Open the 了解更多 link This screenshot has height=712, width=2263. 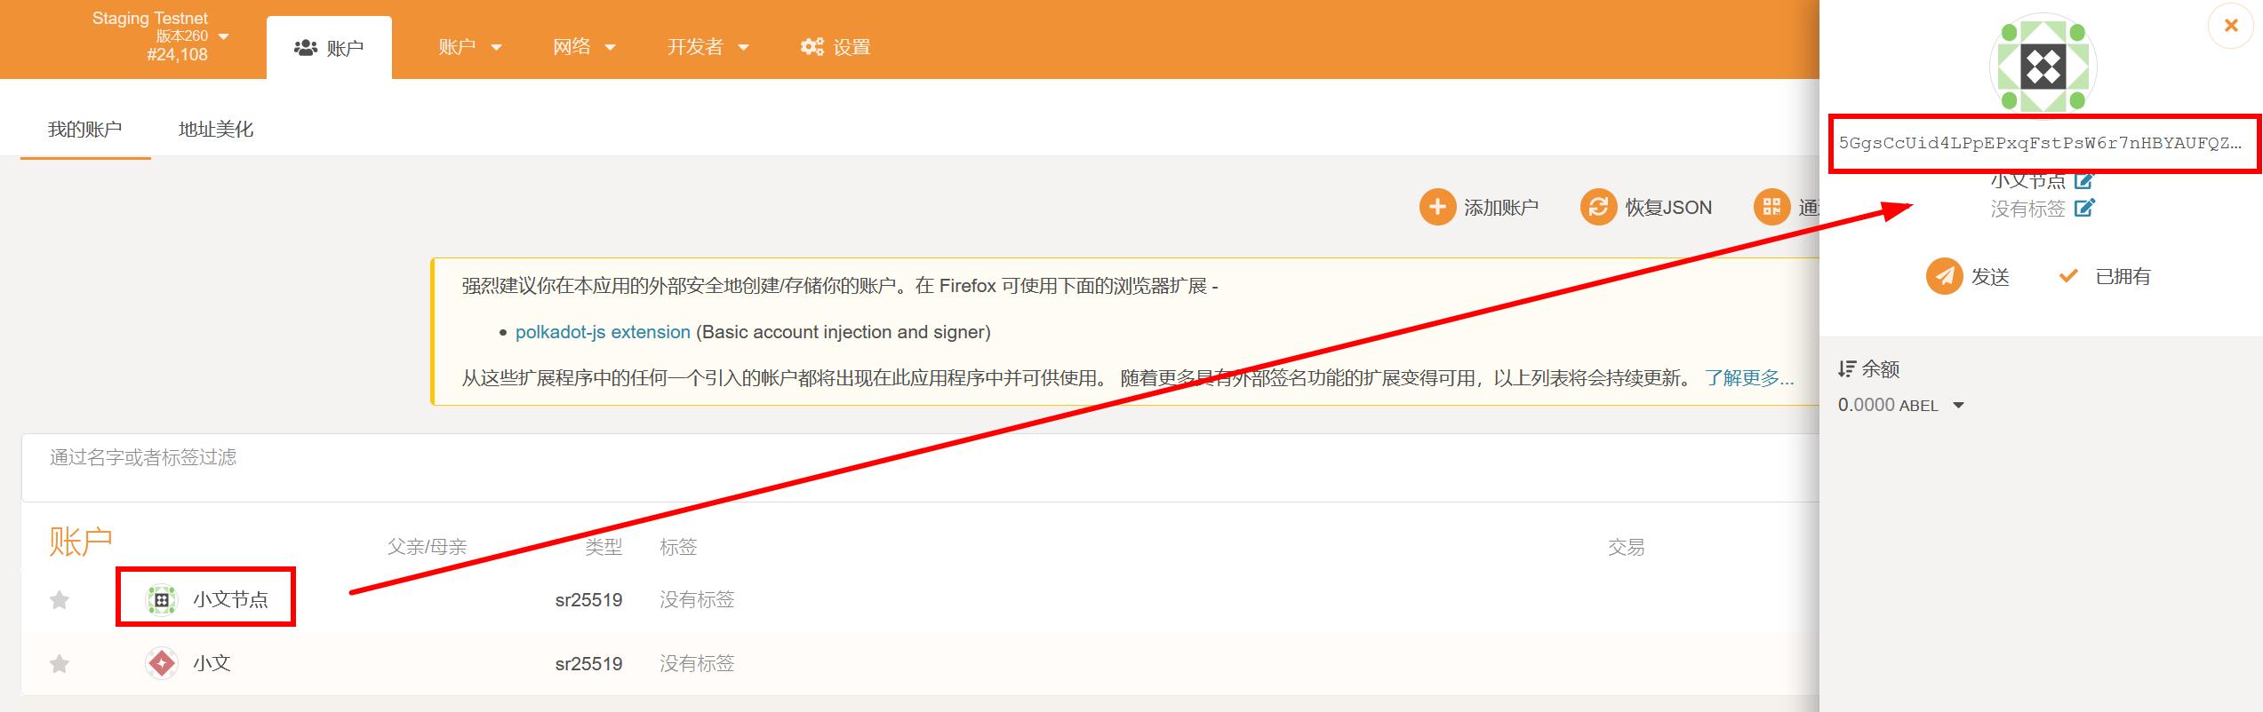pos(1749,378)
